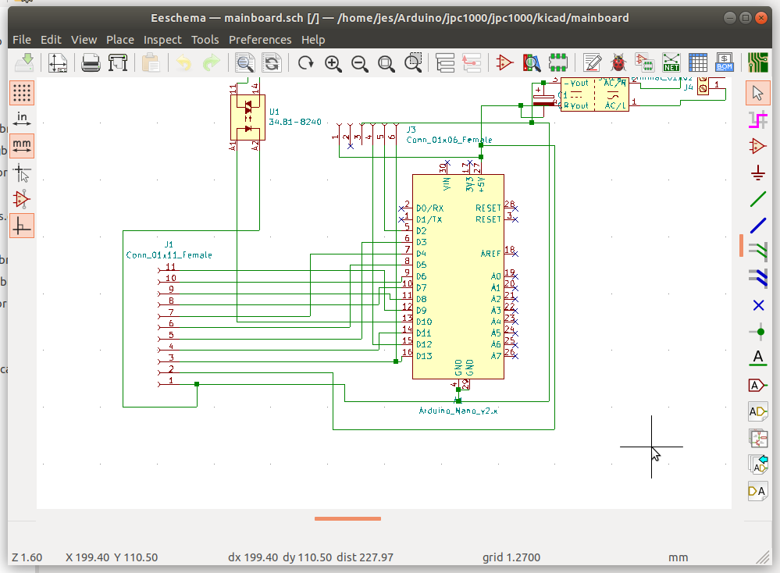Open the Place menu

[120, 39]
